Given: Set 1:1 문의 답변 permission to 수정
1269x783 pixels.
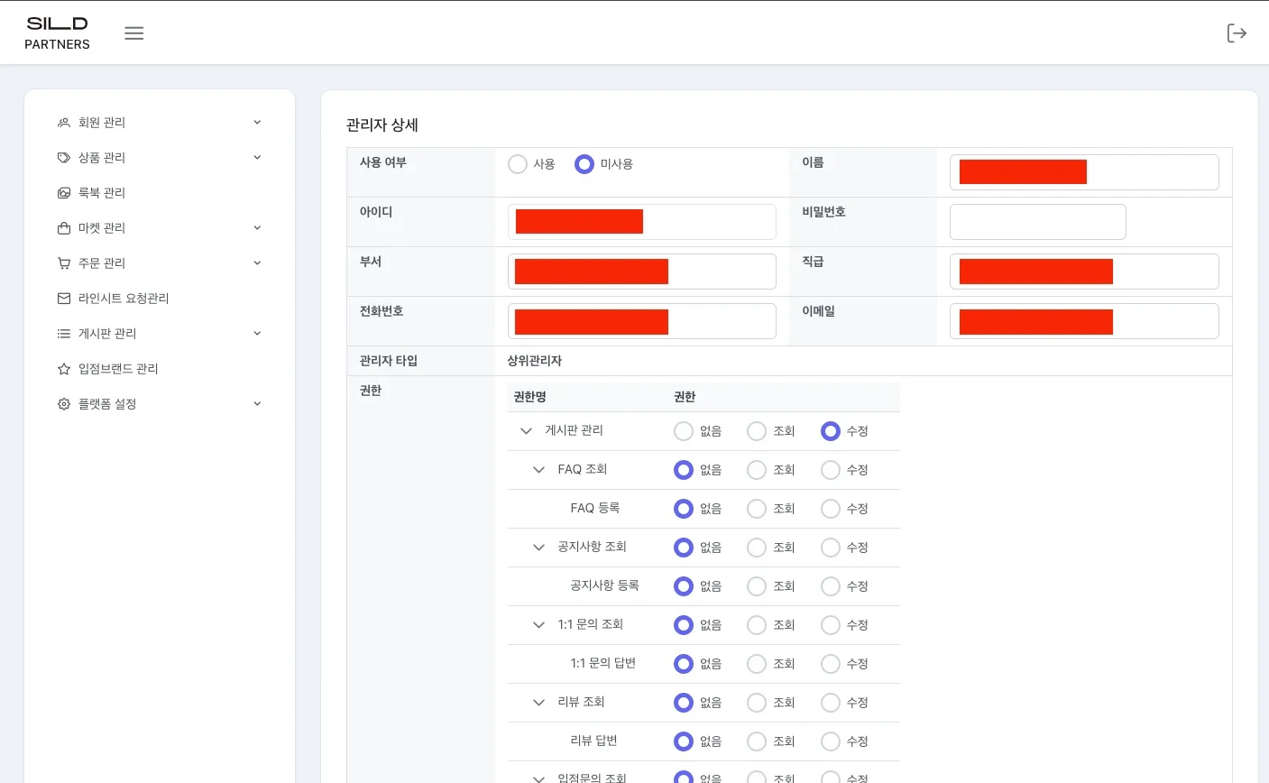Looking at the screenshot, I should pos(831,664).
